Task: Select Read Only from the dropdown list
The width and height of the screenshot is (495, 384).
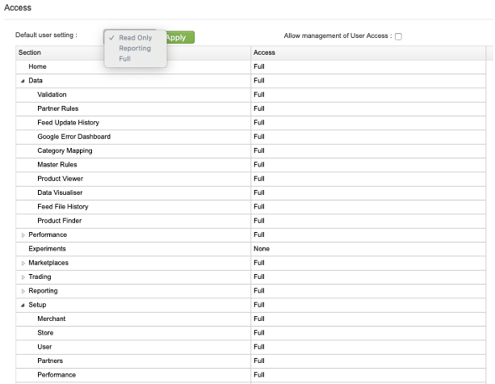Action: point(135,38)
